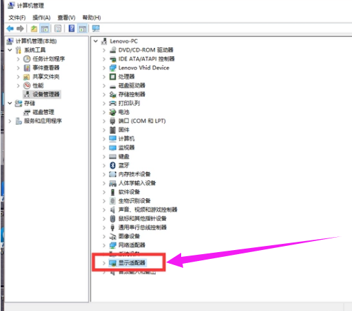Expand the 网络适配器 network adapters node

[104, 245]
